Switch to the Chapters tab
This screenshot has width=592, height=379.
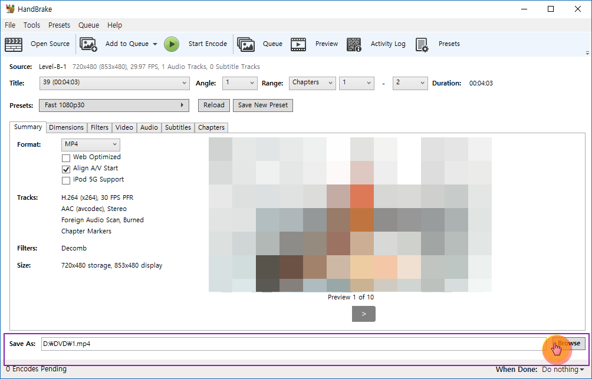[x=212, y=127]
